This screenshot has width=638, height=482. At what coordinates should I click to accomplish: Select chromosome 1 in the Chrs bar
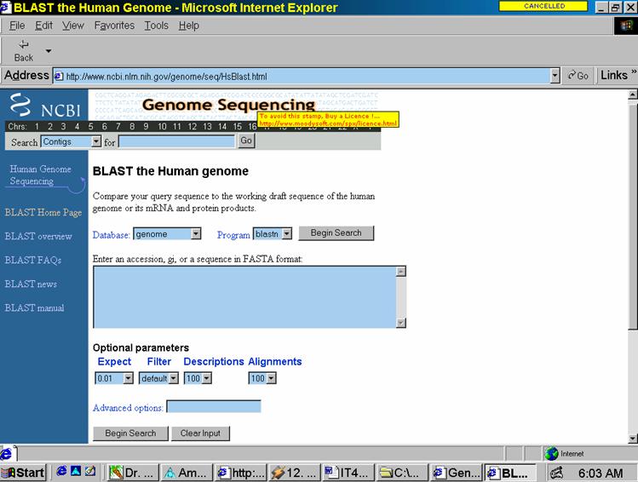pos(37,127)
